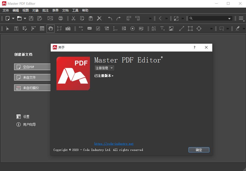Select the Edit Forms tool
The height and width of the screenshot is (171, 246).
(x=42, y=28)
